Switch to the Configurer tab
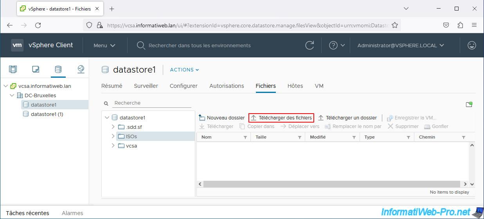 (184, 86)
